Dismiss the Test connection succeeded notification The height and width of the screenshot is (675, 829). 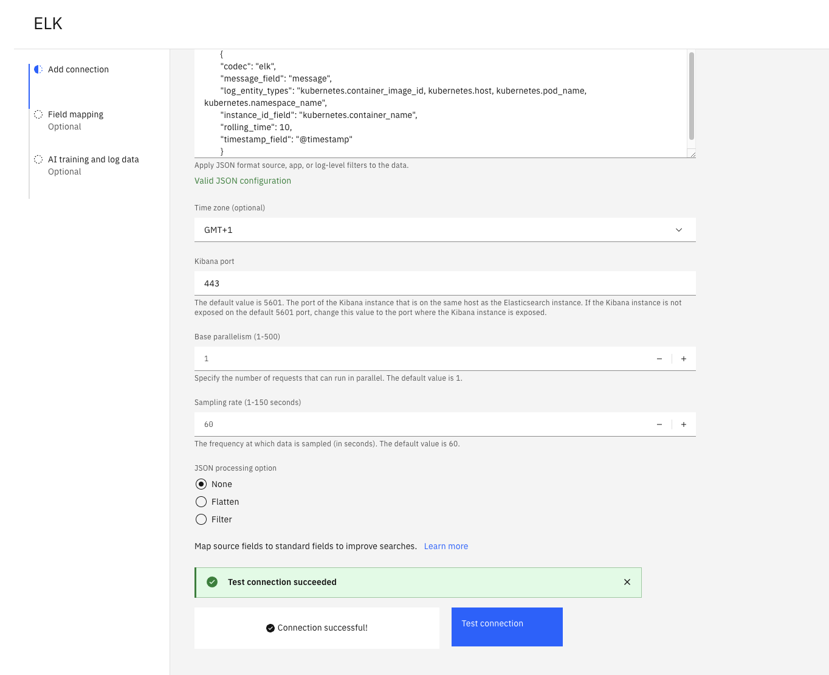tap(627, 582)
